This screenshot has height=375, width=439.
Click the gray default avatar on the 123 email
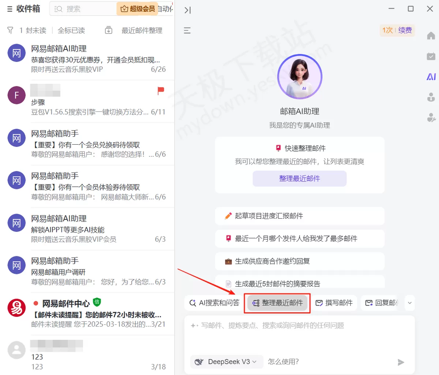coord(16,350)
